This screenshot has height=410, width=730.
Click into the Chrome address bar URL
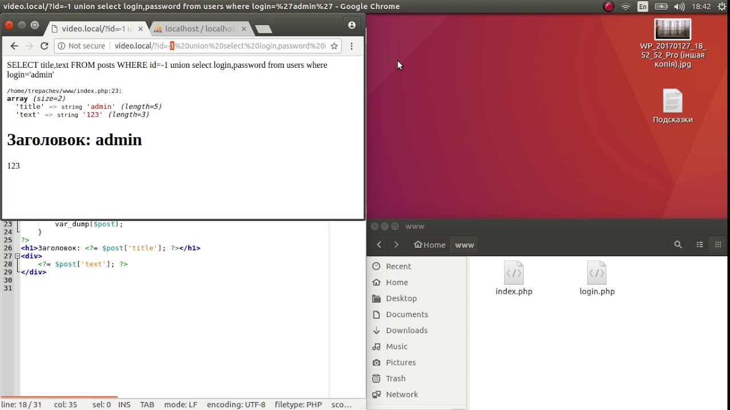220,46
